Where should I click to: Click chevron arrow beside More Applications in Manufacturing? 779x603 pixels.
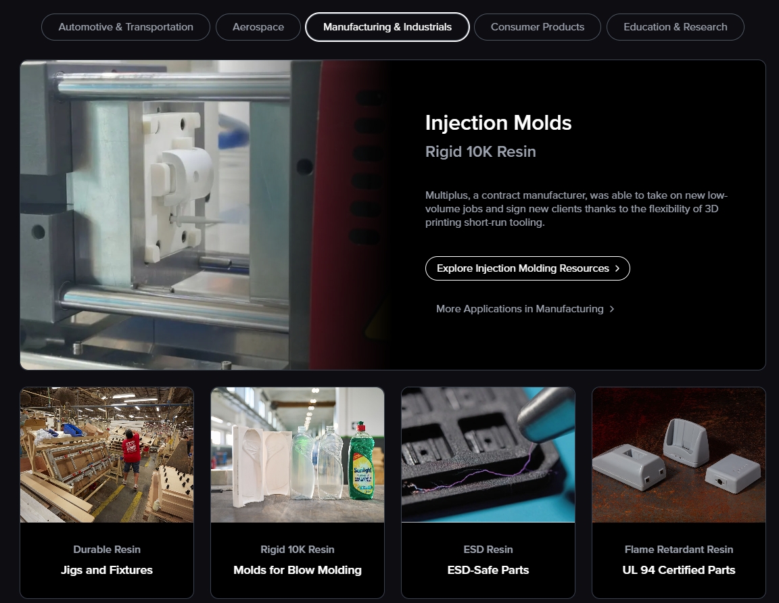pos(612,309)
